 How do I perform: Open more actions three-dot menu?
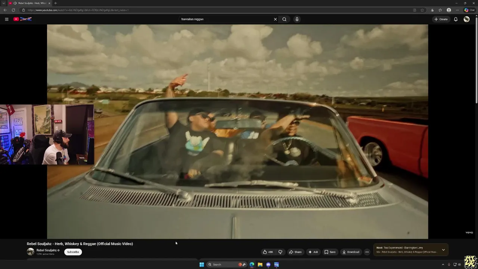pyautogui.click(x=367, y=252)
